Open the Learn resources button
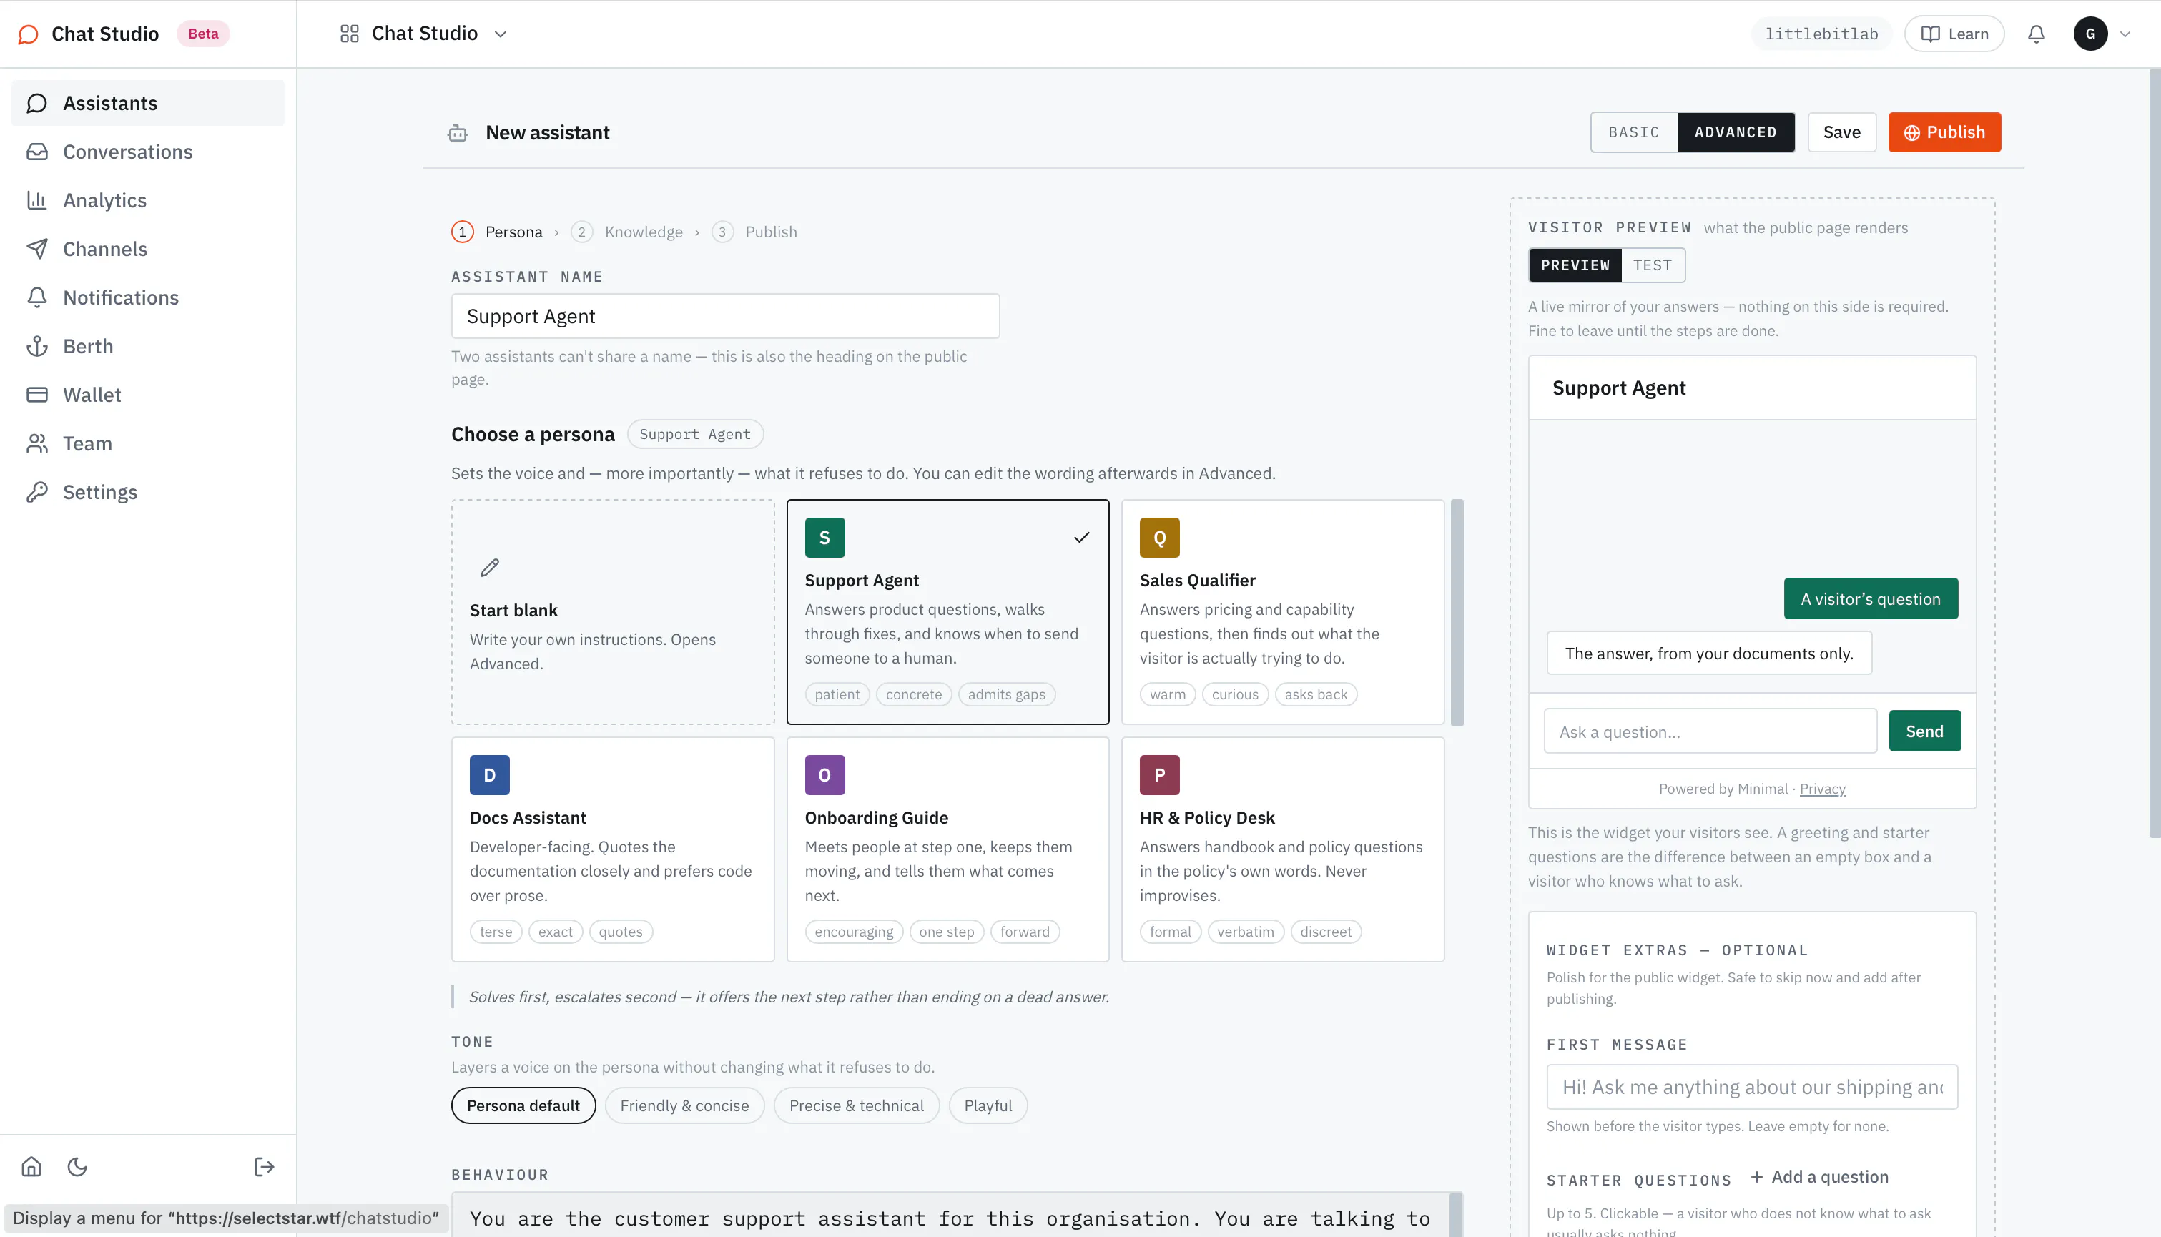 [1954, 34]
